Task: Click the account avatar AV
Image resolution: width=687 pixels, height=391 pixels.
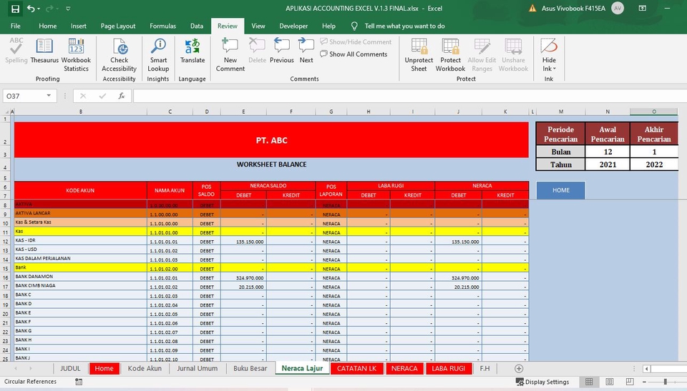Action: click(x=618, y=9)
